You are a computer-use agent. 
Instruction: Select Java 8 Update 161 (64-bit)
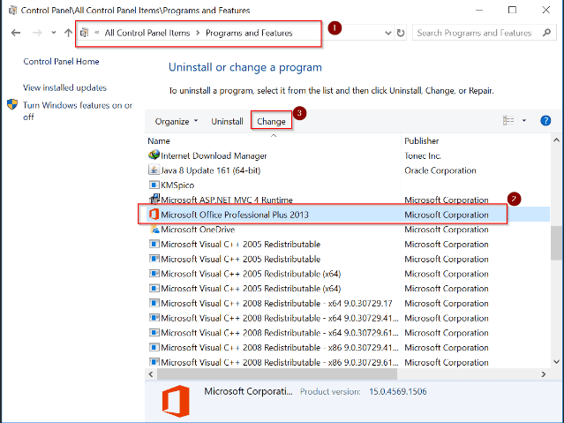[210, 170]
